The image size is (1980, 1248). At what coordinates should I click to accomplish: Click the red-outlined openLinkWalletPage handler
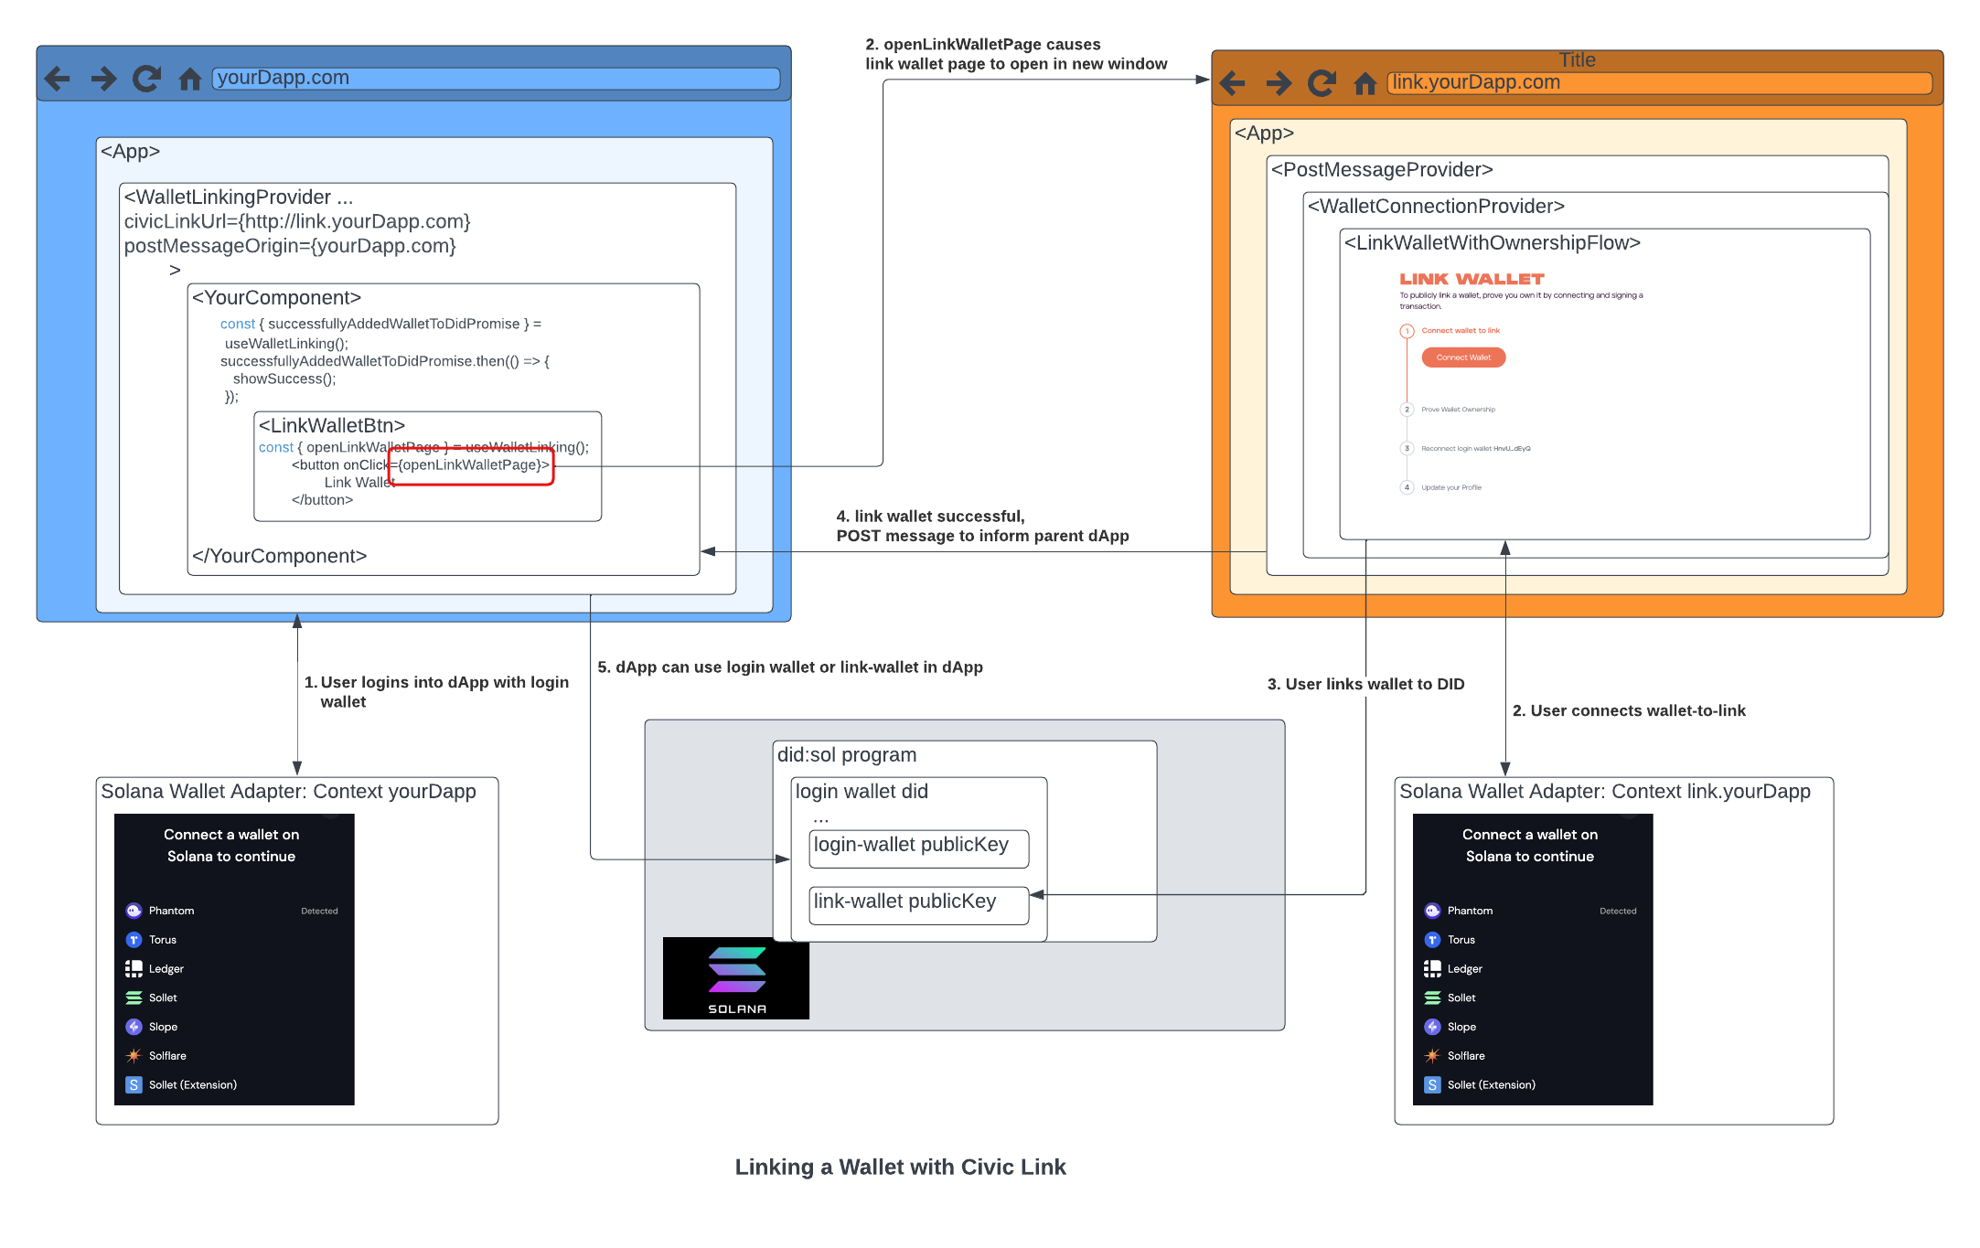click(472, 465)
